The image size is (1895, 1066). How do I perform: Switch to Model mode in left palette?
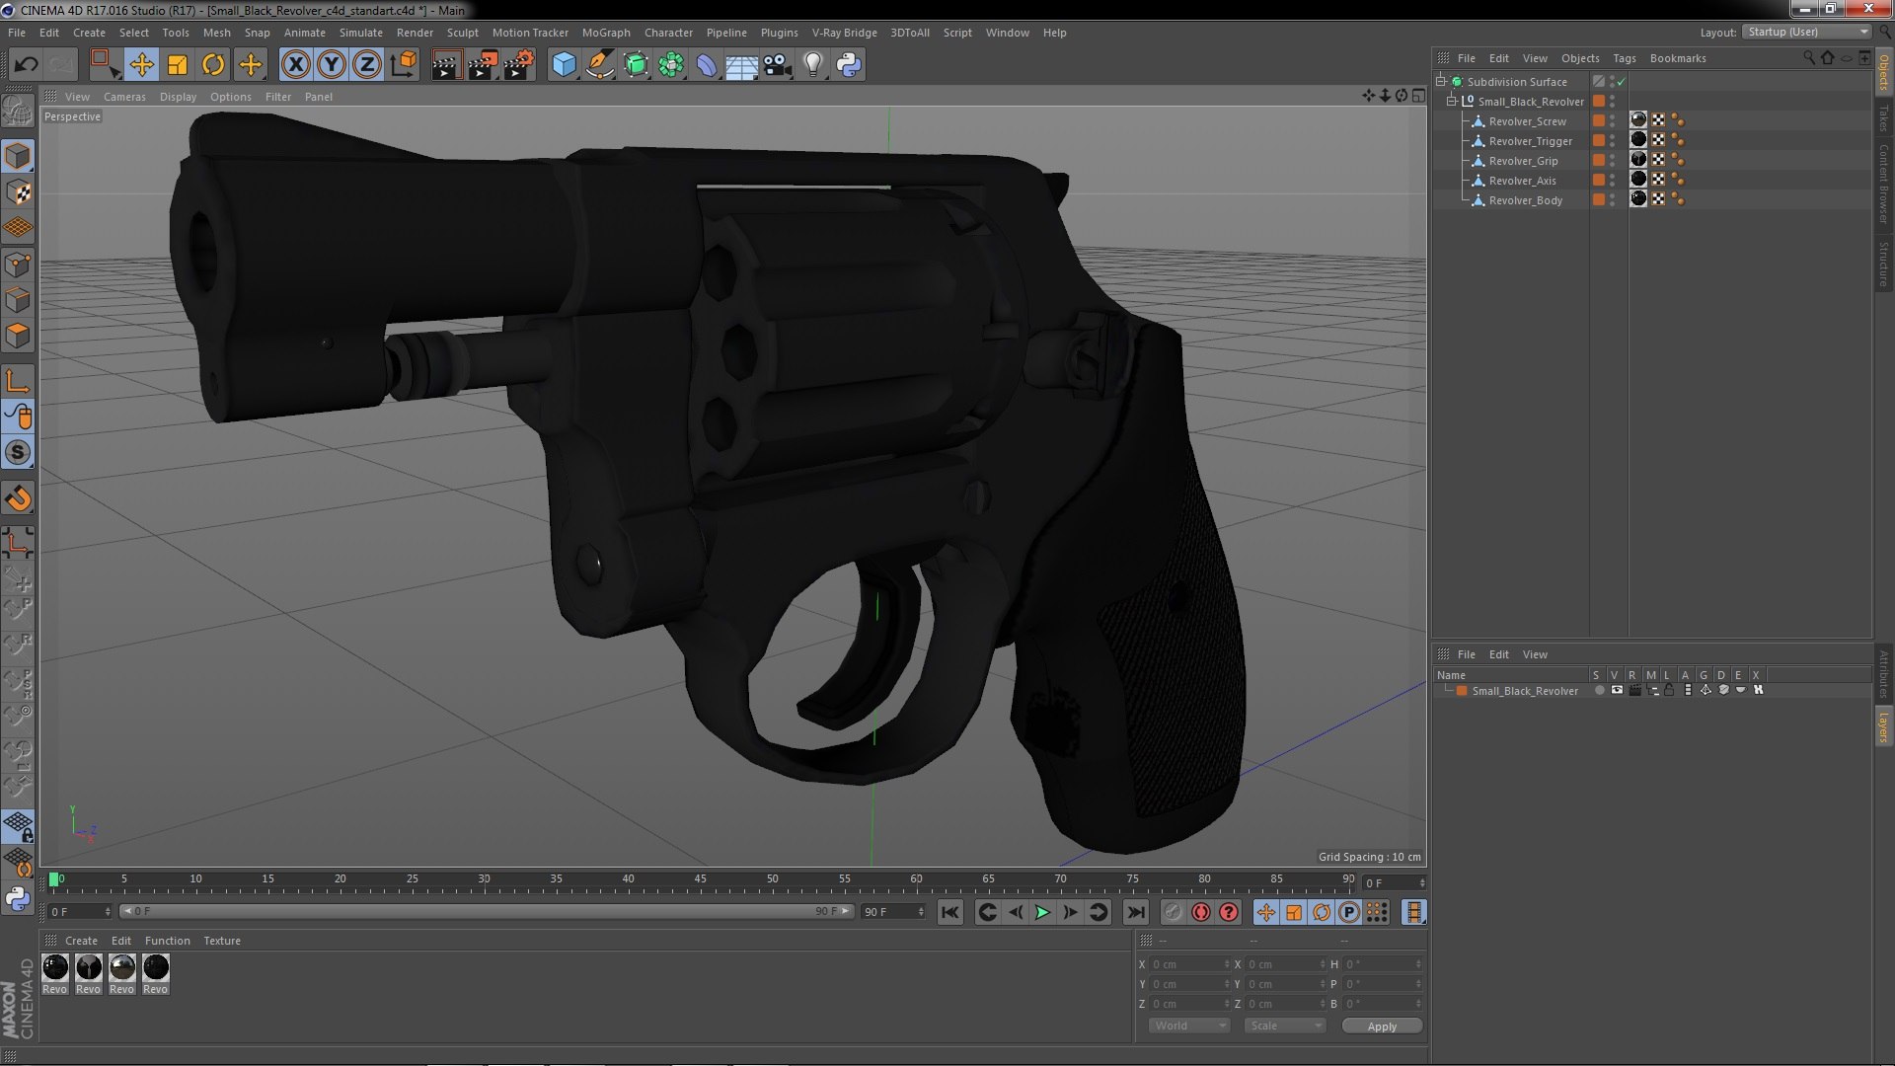tap(18, 156)
